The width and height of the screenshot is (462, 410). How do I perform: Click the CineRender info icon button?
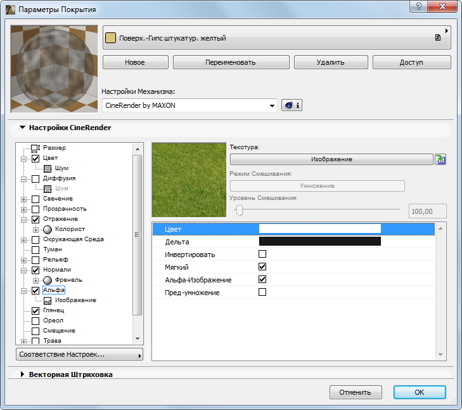click(x=292, y=105)
